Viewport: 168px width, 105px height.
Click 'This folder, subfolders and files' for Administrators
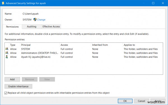141,53
